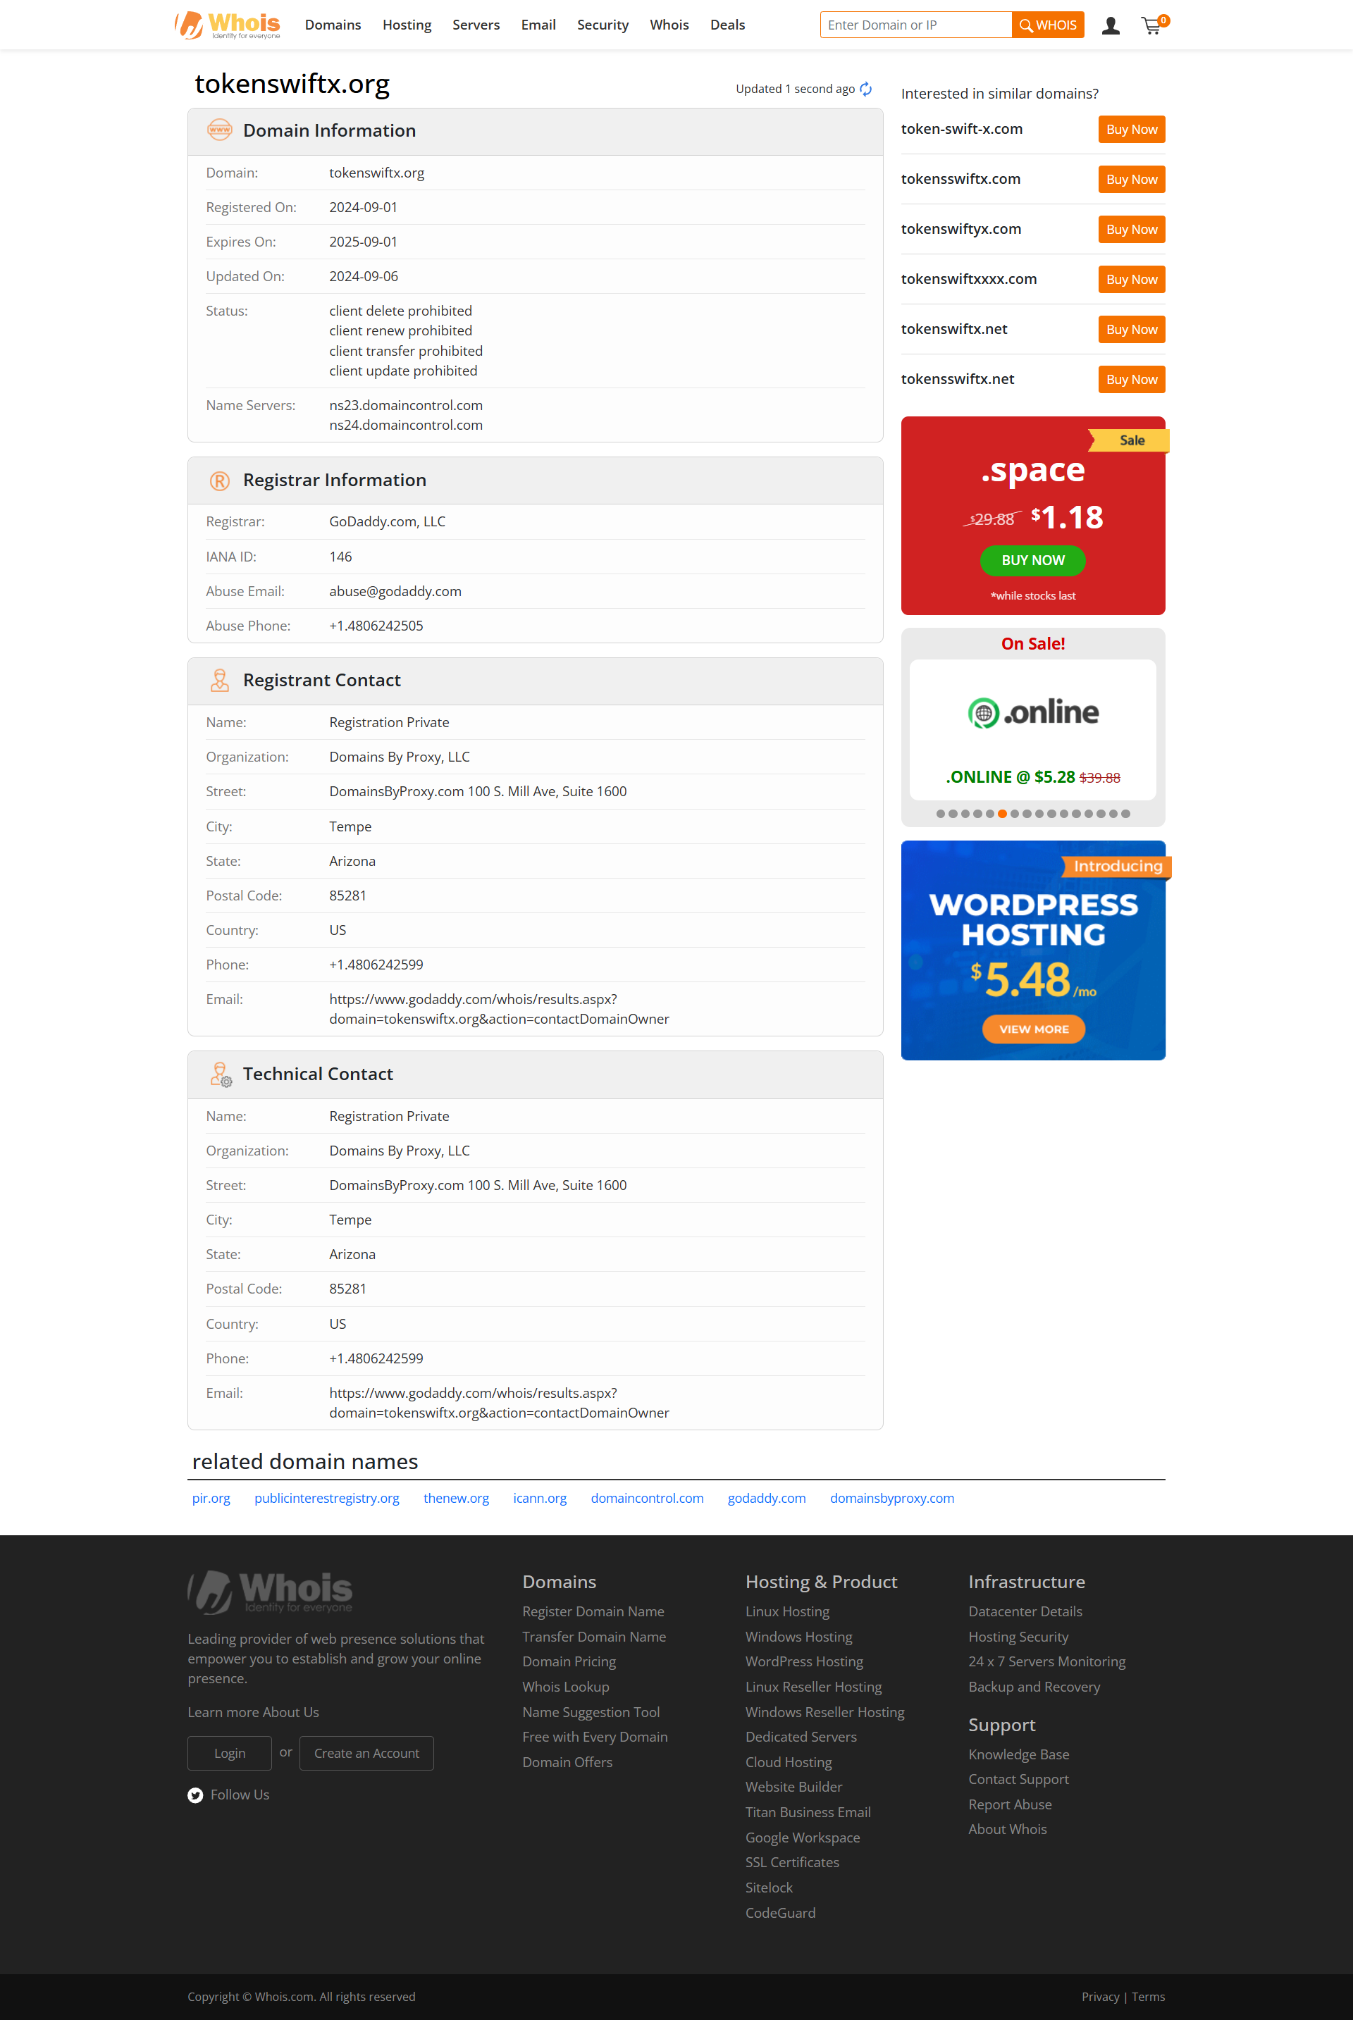
Task: Click the refresh icon next to Updated
Action: pos(865,89)
